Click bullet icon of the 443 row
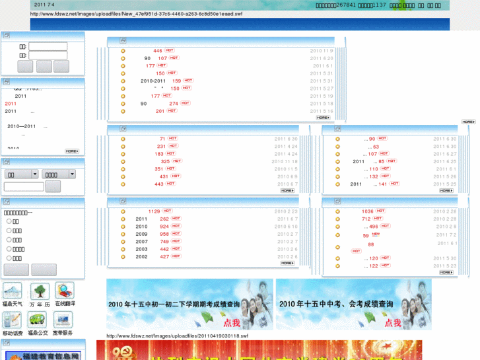This screenshot has width=480, height=360. pyautogui.click(x=123, y=184)
